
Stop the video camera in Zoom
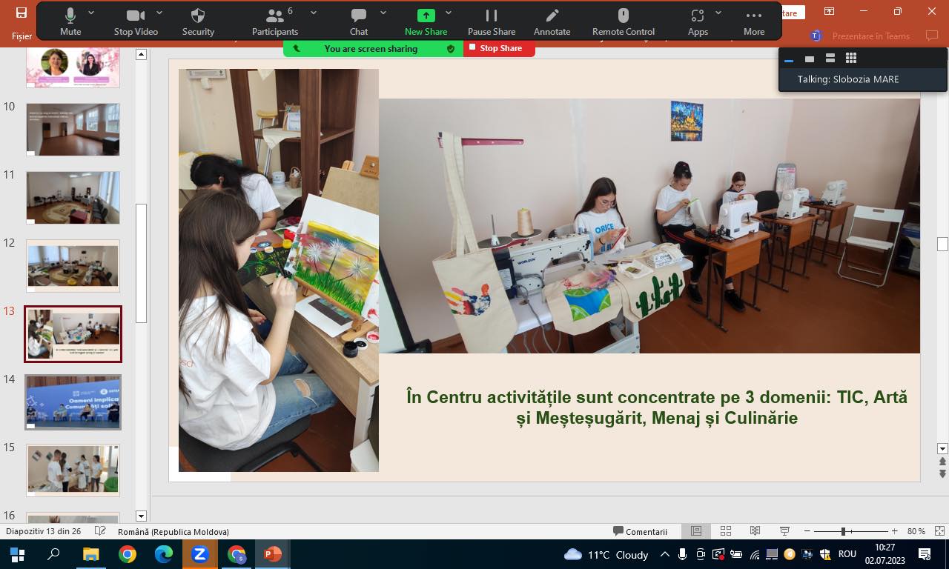pyautogui.click(x=136, y=21)
